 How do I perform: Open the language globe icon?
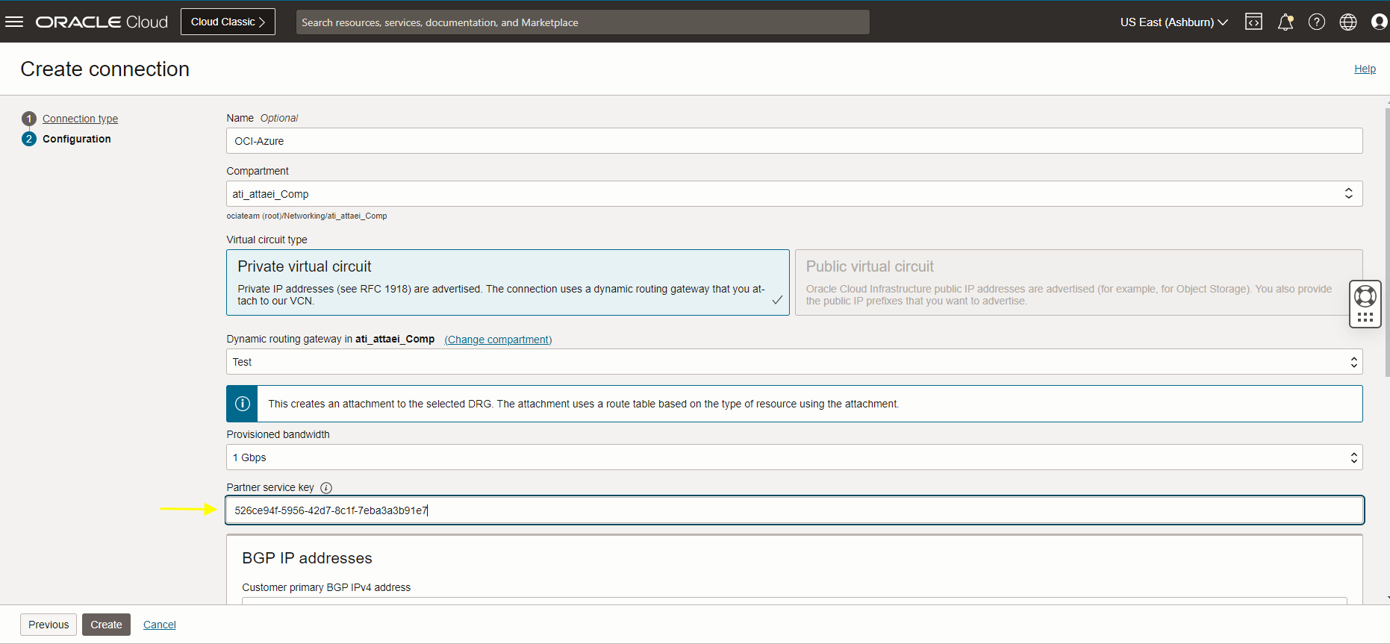click(x=1348, y=22)
